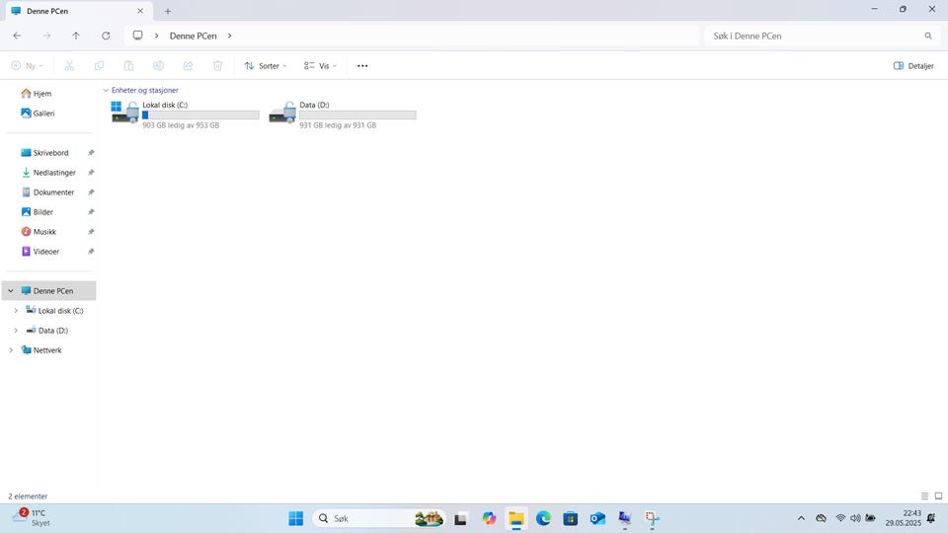This screenshot has height=533, width=948.
Task: Open Task View on taskbar
Action: pos(461,518)
